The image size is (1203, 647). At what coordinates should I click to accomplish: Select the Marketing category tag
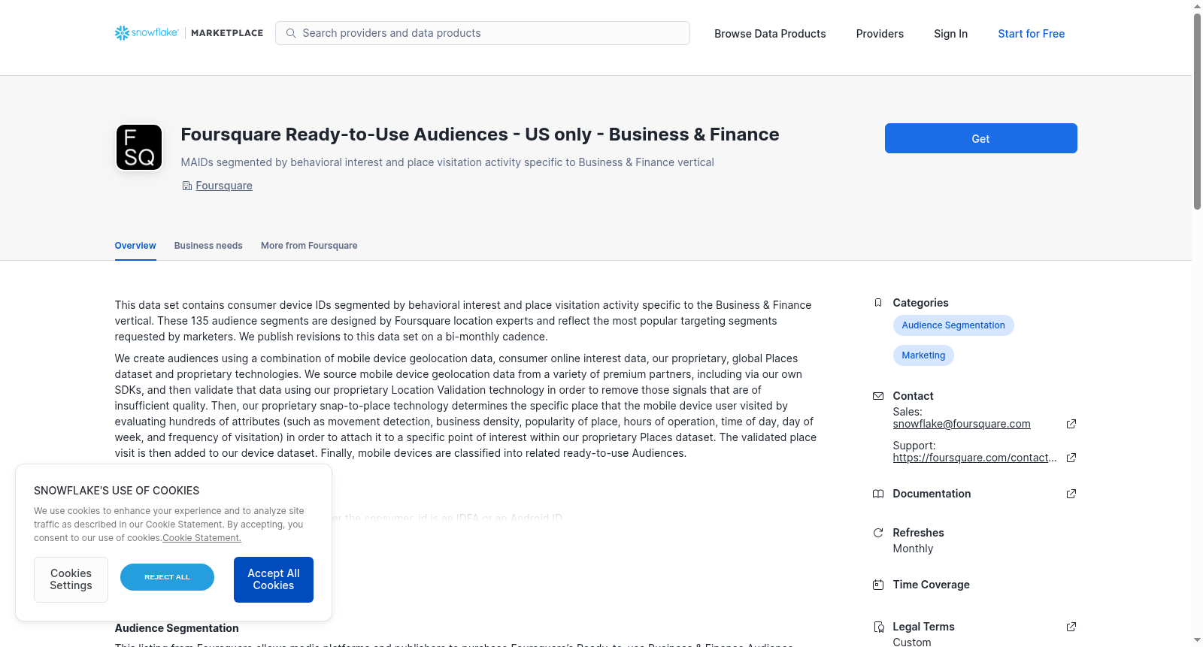click(923, 355)
